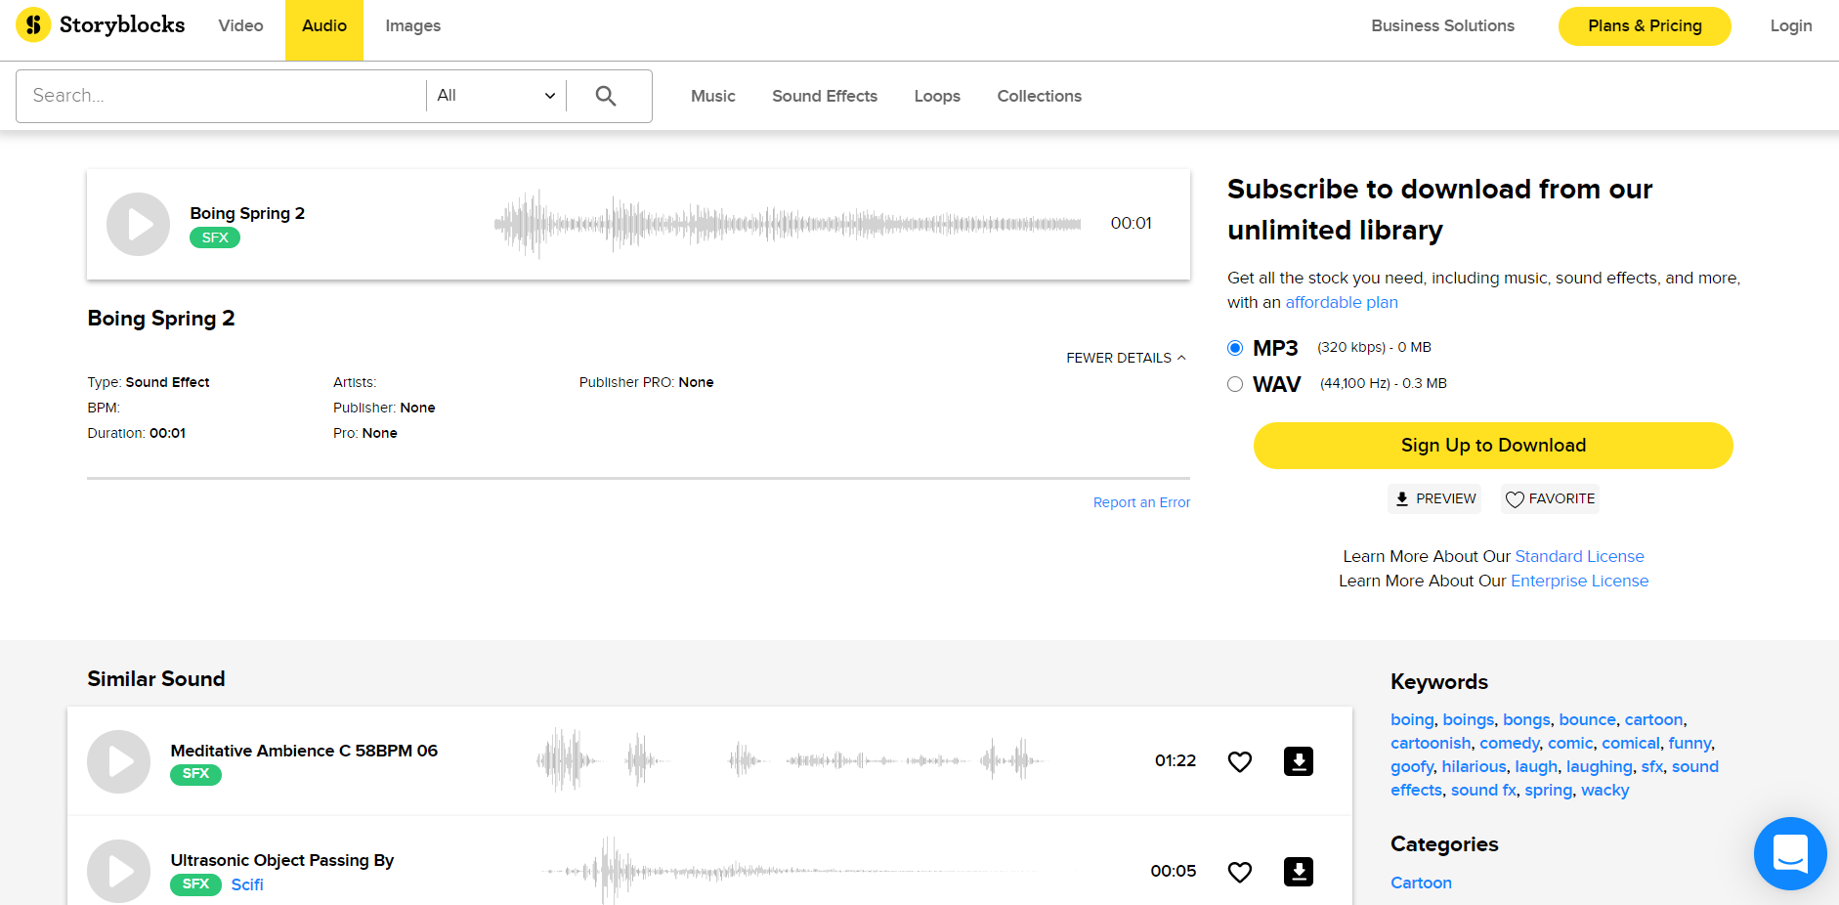Select the WAV format option
This screenshot has height=905, width=1839.
1235,384
